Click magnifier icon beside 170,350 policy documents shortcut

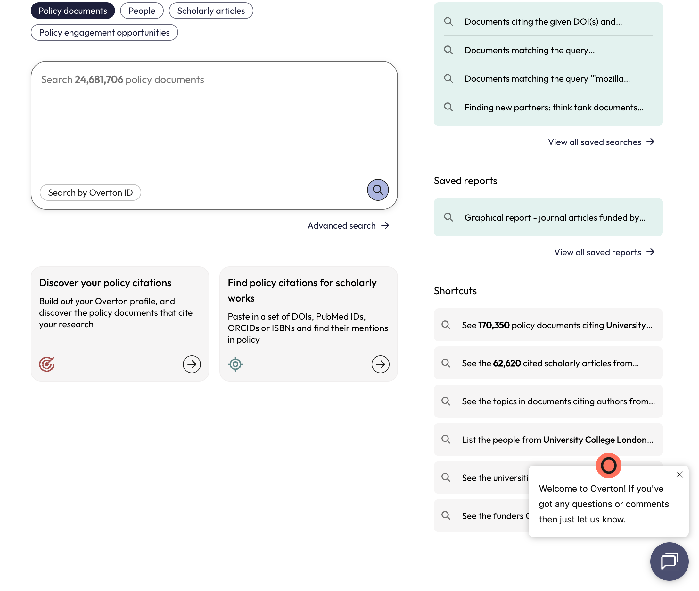click(x=446, y=325)
